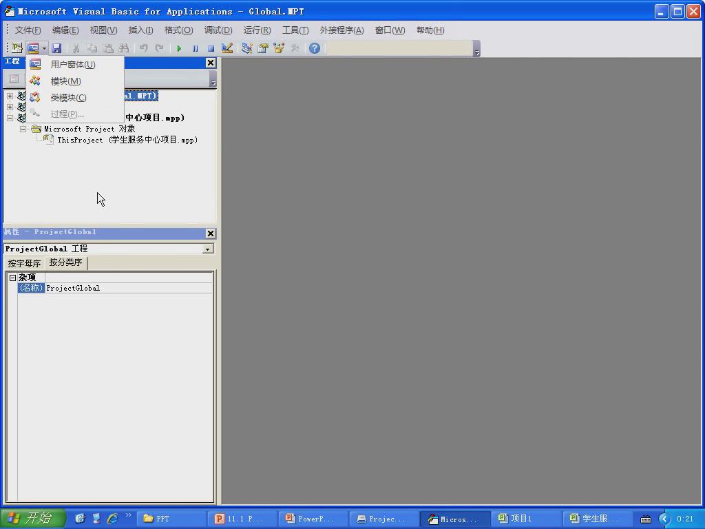Switch to the PowerP... taskbar window
The image size is (705, 529).
click(313, 519)
